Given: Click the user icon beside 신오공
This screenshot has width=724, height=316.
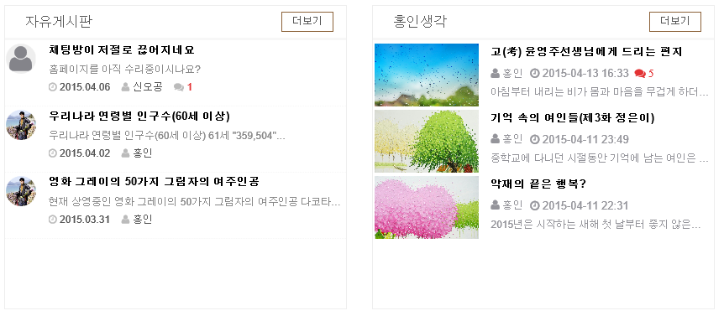Looking at the screenshot, I should pos(125,87).
